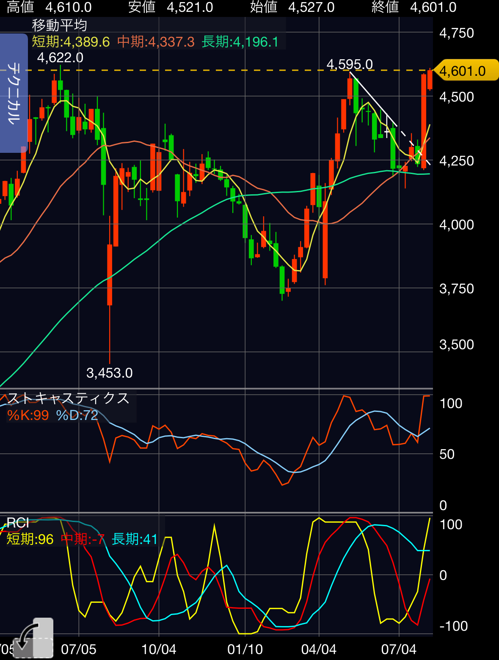Select the 04/04 date on time axis
Screen dimensions: 499x660
pos(319,649)
